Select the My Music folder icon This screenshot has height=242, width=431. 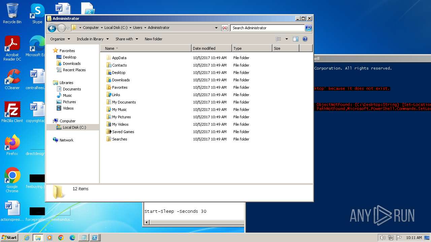[109, 110]
